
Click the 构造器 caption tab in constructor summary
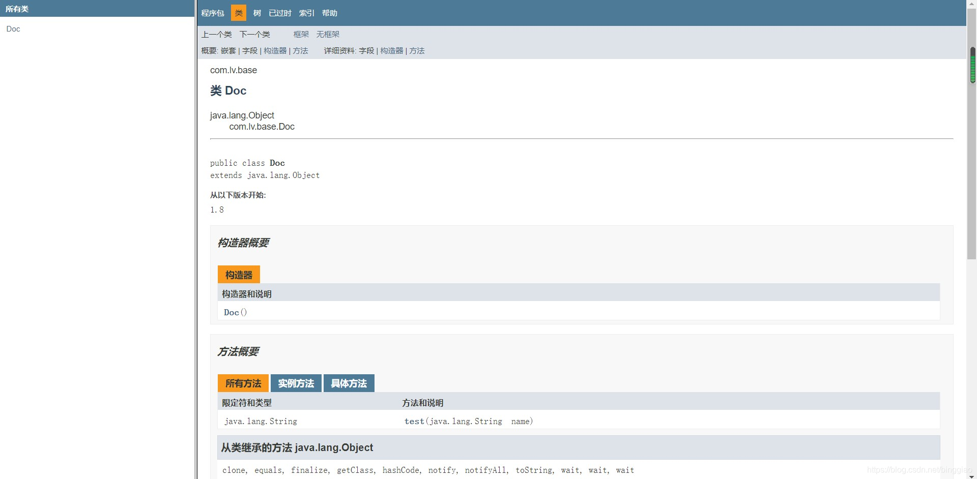(239, 275)
